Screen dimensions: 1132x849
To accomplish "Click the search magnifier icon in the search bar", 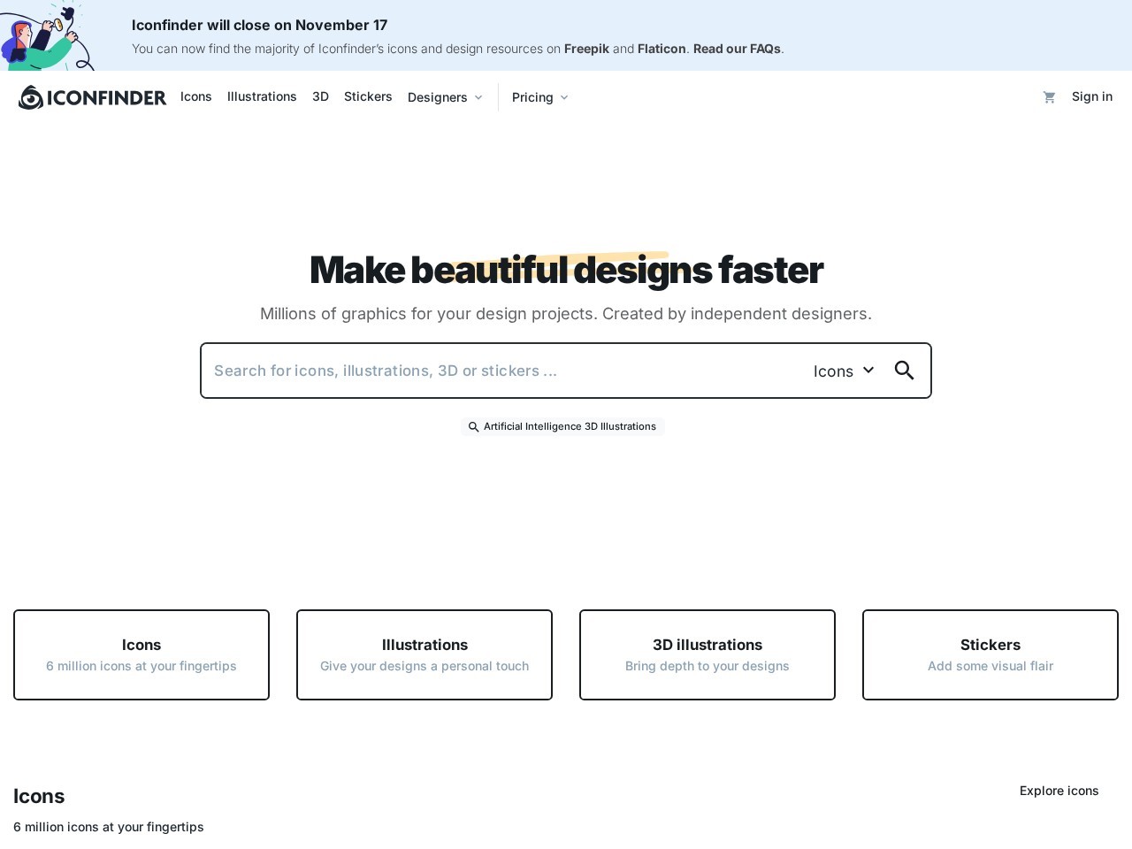I will (x=904, y=371).
